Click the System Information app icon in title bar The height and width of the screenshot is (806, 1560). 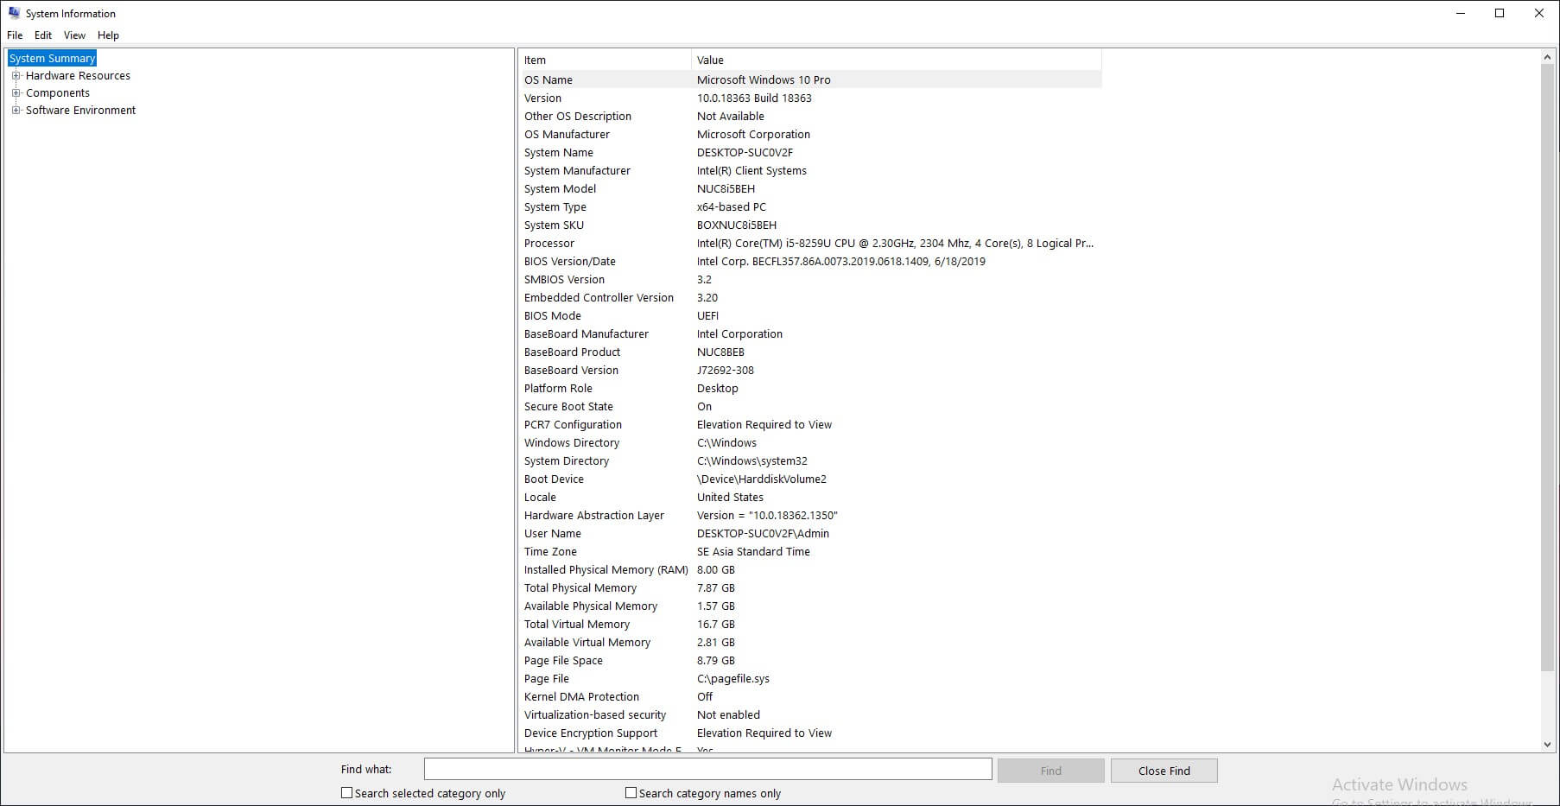[x=14, y=13]
